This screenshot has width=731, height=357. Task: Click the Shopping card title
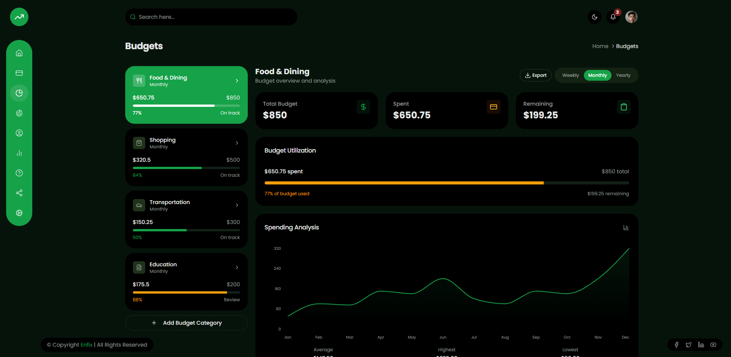[162, 140]
